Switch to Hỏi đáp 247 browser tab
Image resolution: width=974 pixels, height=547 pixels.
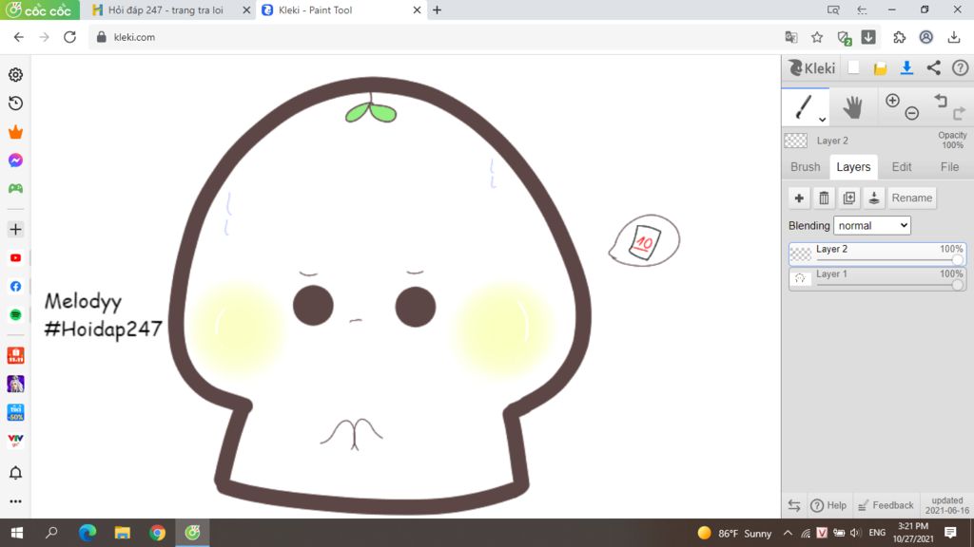pyautogui.click(x=165, y=9)
